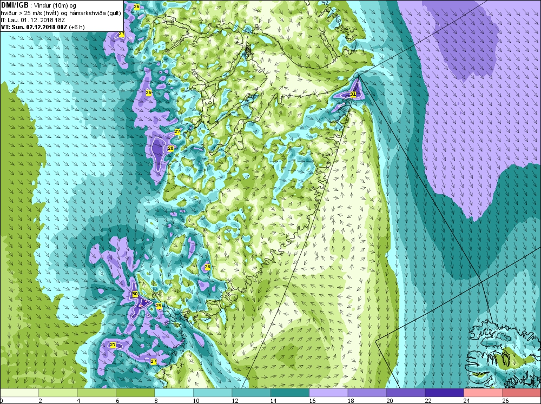Image resolution: width=541 pixels, height=404 pixels.
Task: Click the legend scale number 2
Action: pos(41,401)
